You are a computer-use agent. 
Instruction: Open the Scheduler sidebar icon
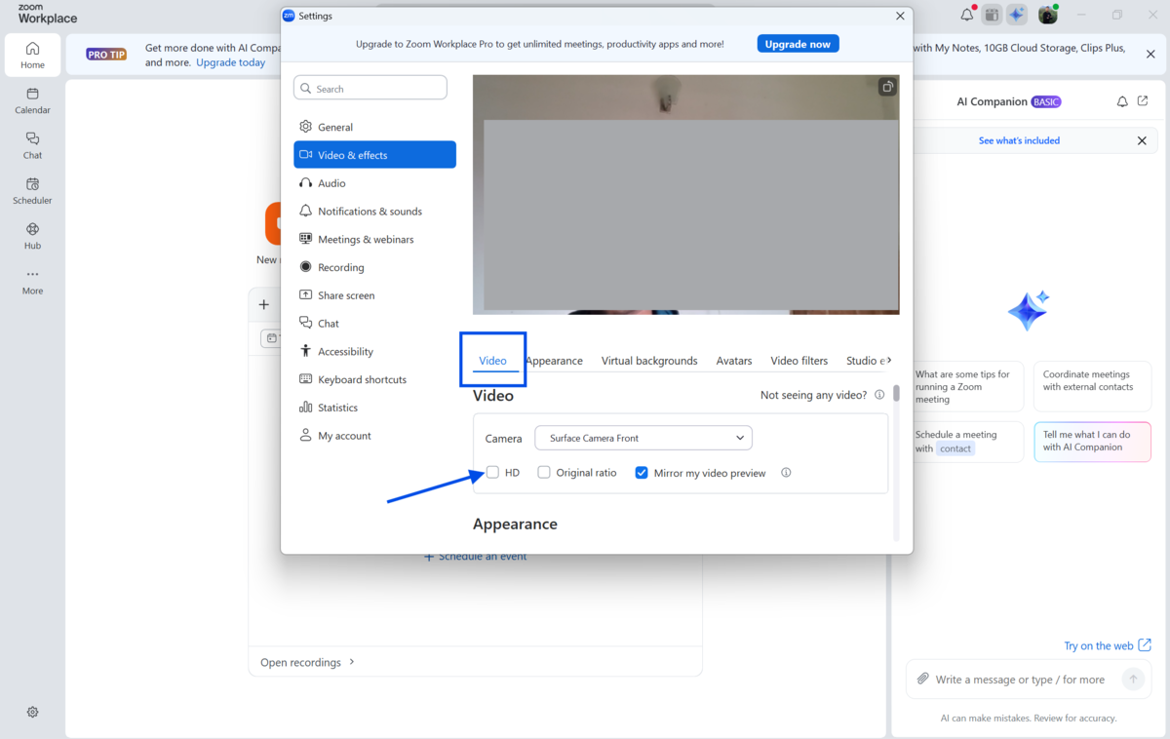tap(32, 190)
